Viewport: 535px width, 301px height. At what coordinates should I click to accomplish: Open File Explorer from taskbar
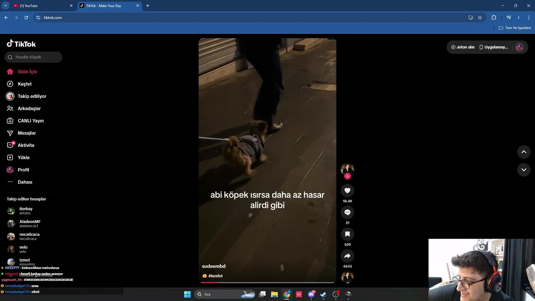(275, 294)
